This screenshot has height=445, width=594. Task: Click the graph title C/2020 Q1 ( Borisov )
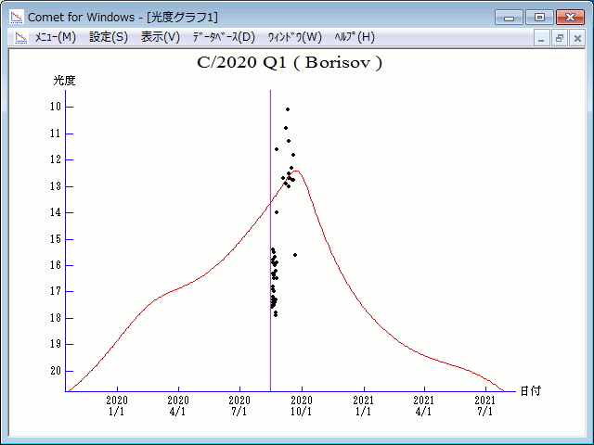tap(290, 62)
